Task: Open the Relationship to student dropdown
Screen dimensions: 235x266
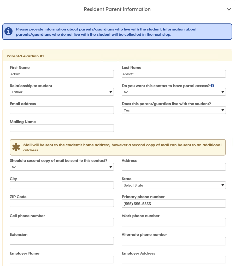Action: click(62, 92)
